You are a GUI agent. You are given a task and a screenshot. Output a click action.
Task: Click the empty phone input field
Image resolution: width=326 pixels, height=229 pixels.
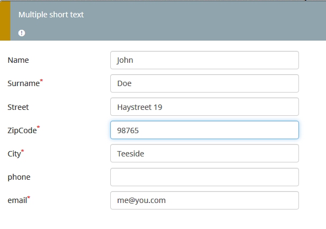[x=204, y=177]
